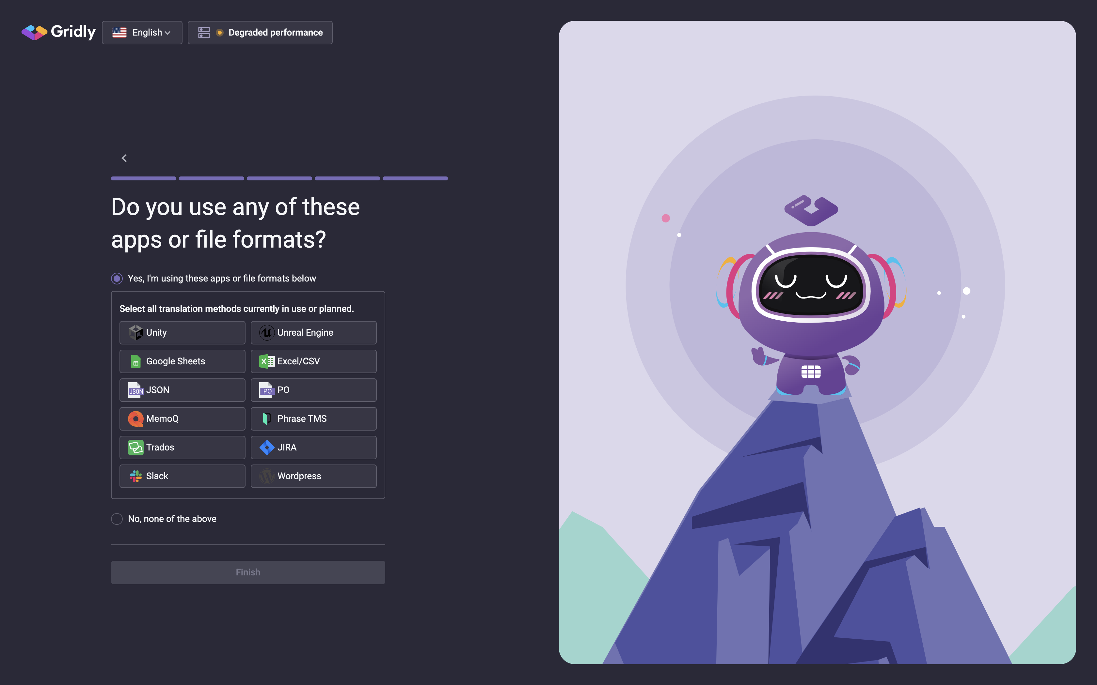Click the MemoQ orange icon

135,419
